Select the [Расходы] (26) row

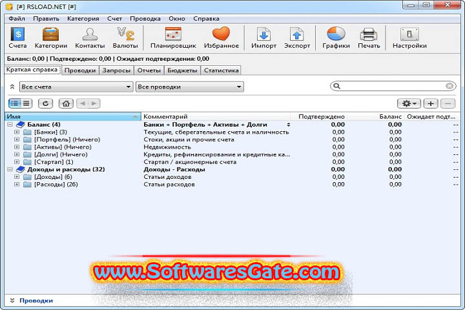pos(232,184)
